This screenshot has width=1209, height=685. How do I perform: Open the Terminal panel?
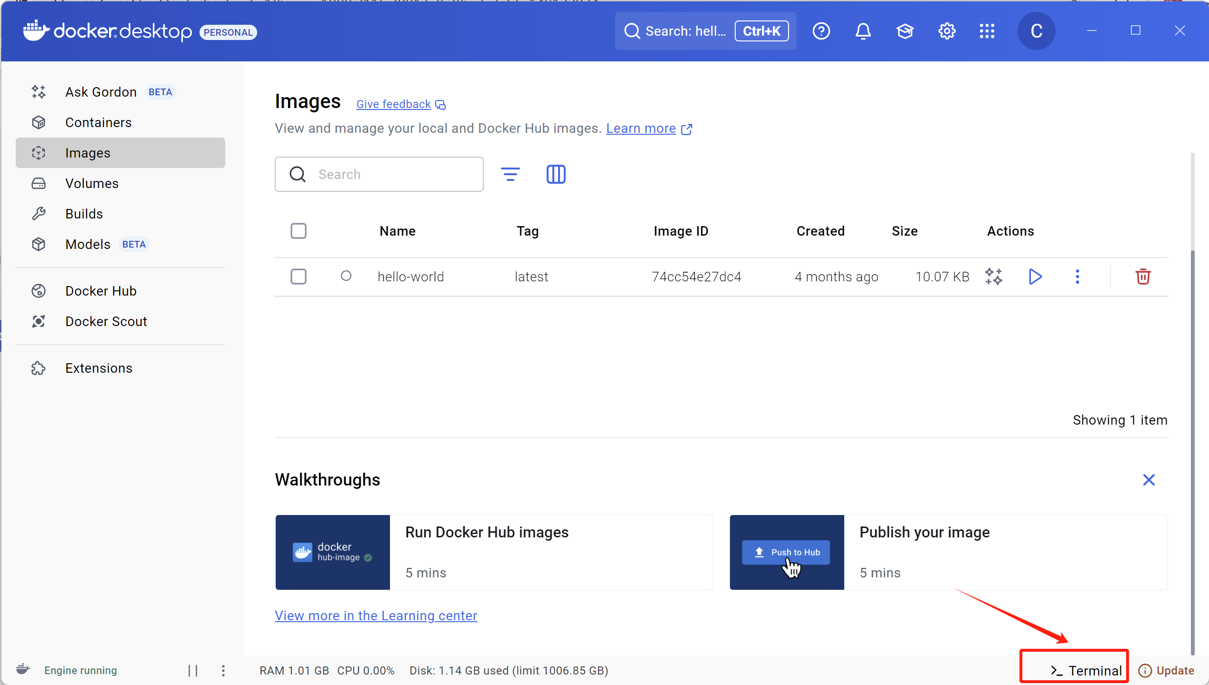pyautogui.click(x=1086, y=671)
